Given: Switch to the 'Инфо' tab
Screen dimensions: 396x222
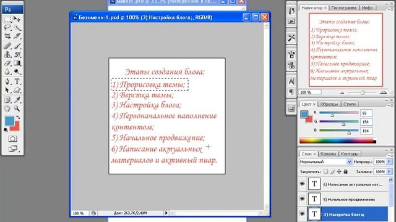Looking at the screenshot, I should [x=367, y=8].
